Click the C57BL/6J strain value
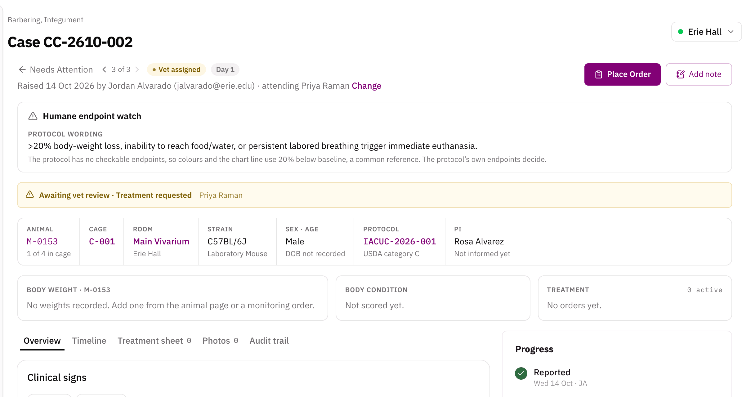Screen dimensions: 742x397 (227, 241)
